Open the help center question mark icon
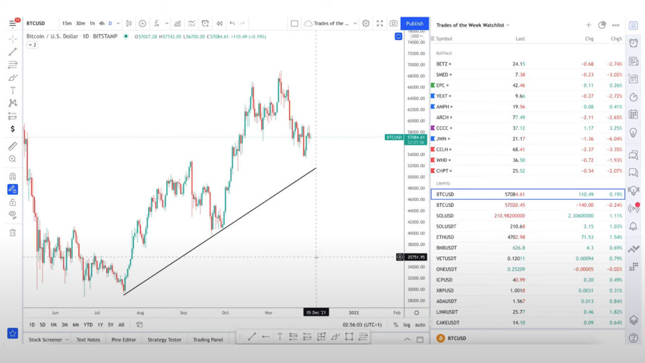Image resolution: width=645 pixels, height=363 pixels. 634,338
